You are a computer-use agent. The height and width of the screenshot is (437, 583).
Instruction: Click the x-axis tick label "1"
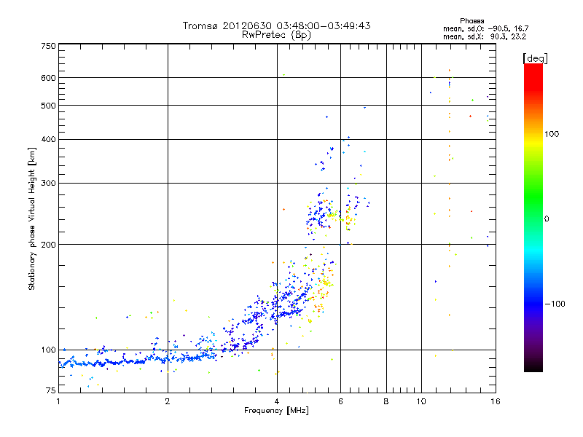coord(58,401)
